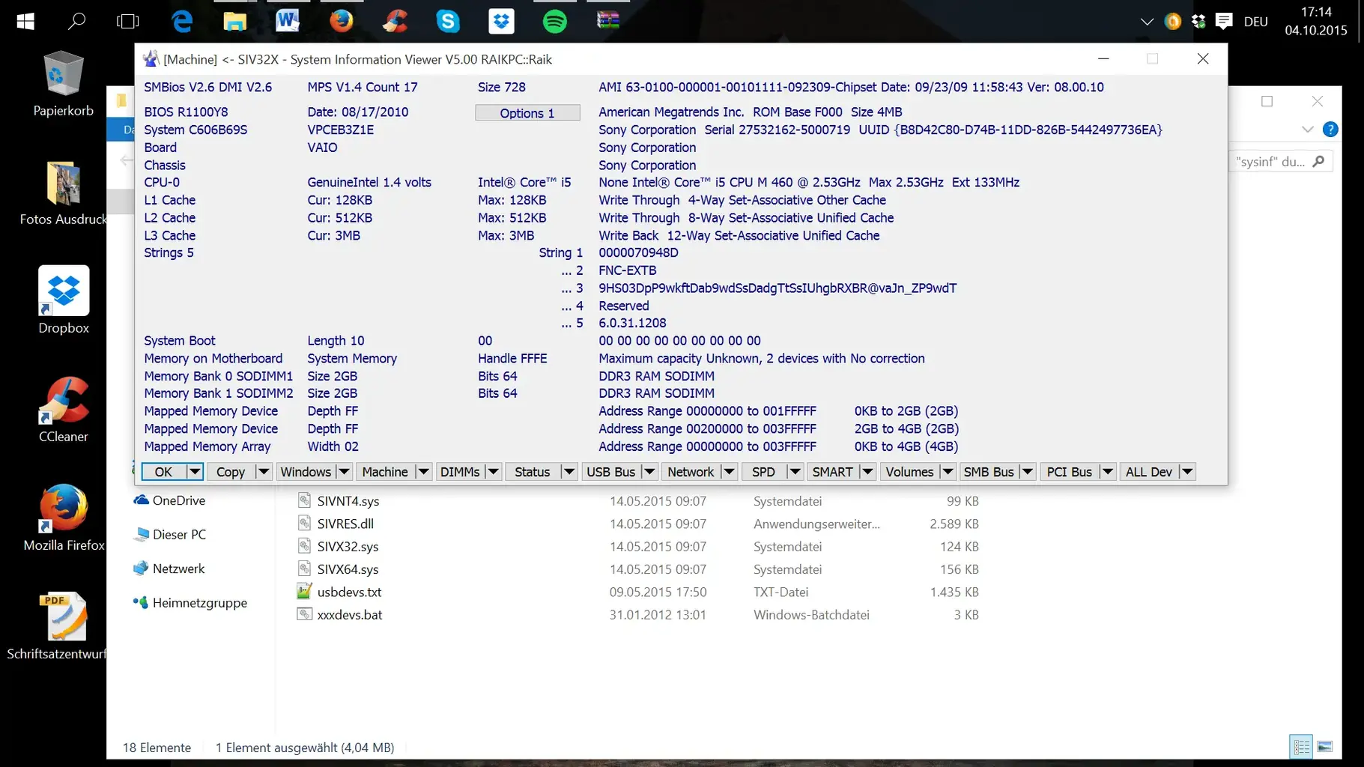Click the Network button
The height and width of the screenshot is (767, 1364).
(x=691, y=472)
